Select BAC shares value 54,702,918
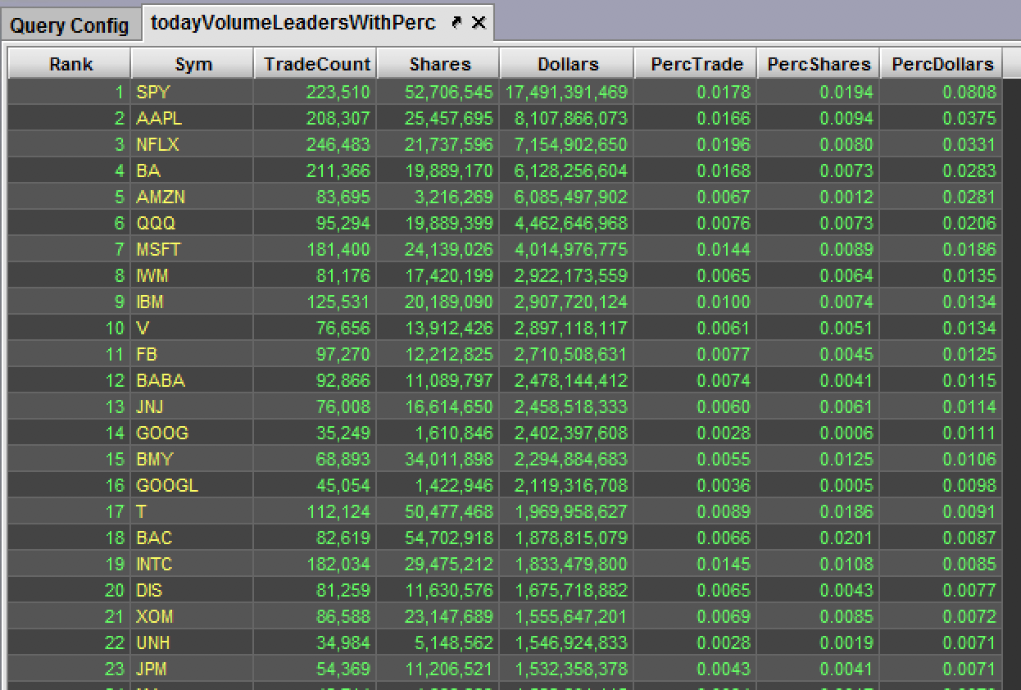Screen dimensions: 1021x690 click(x=438, y=538)
